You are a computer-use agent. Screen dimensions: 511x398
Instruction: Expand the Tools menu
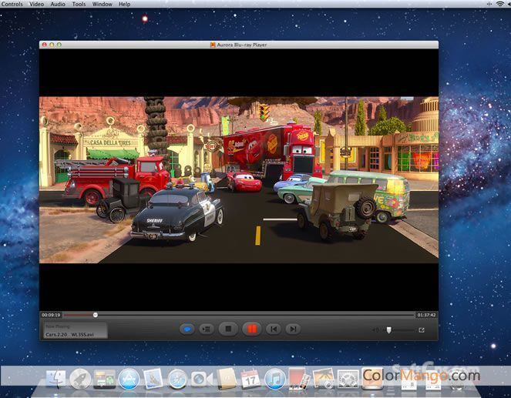[79, 4]
